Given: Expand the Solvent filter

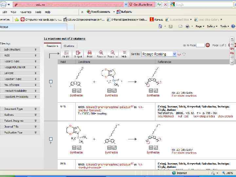Looking at the screenshot, I should click(x=36, y=73).
